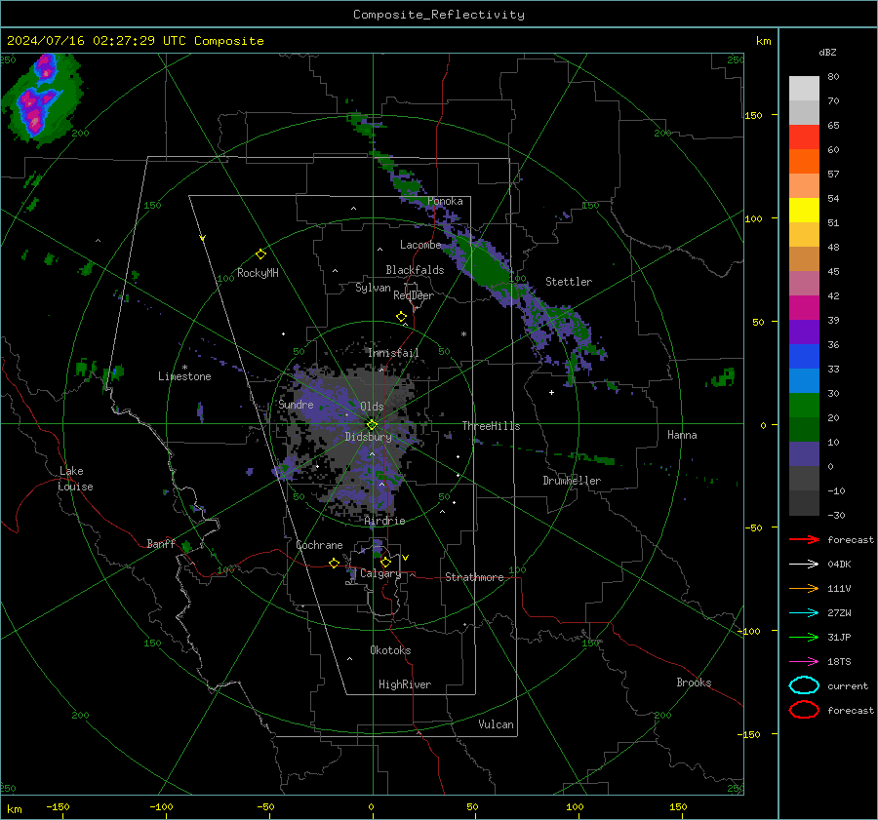Click the white 04DK arrow icon
This screenshot has width=878, height=820.
[804, 564]
